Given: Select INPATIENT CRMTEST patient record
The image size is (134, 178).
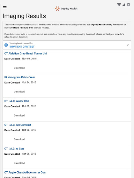Looking at the screenshot, I should coord(22,47).
